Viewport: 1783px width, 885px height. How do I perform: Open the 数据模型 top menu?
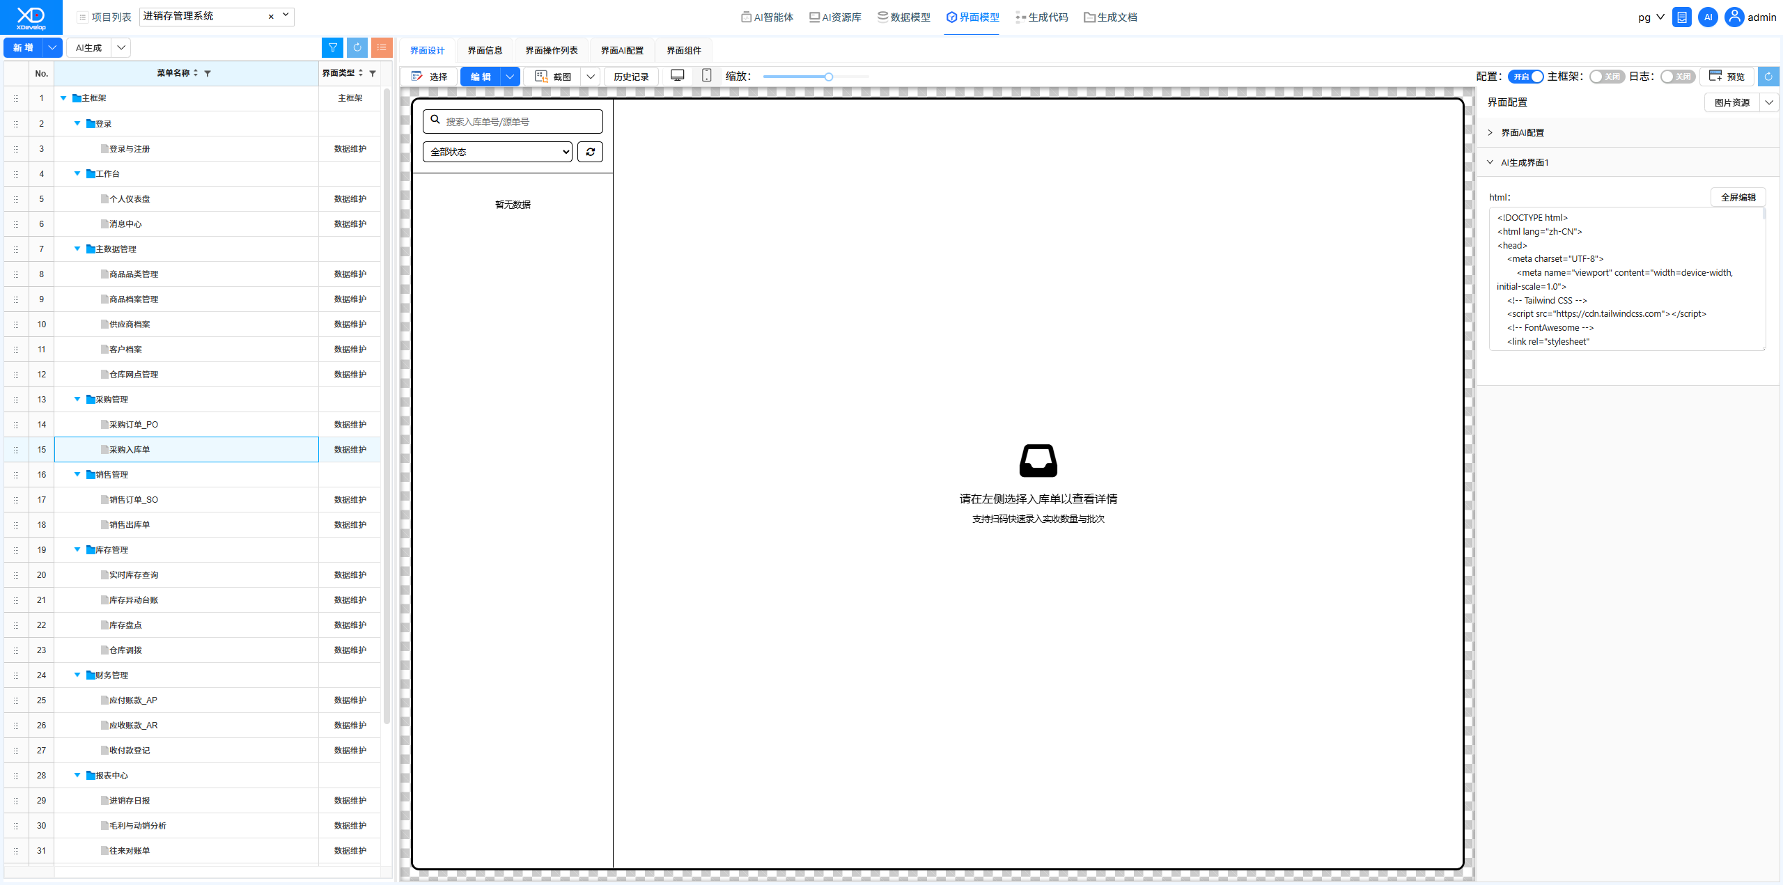904,17
